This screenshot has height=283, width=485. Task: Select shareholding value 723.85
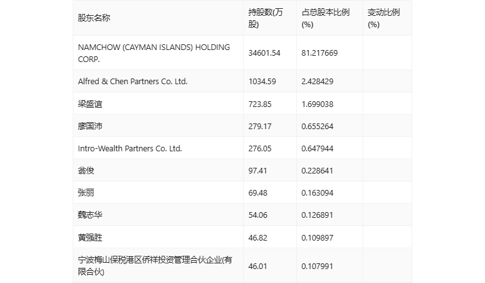coord(260,104)
